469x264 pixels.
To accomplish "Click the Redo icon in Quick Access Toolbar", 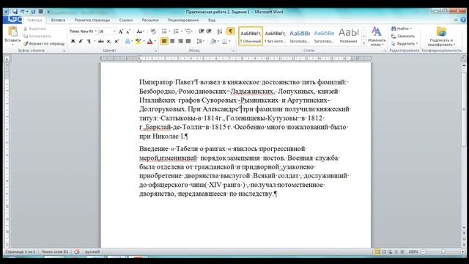I will tap(33, 12).
